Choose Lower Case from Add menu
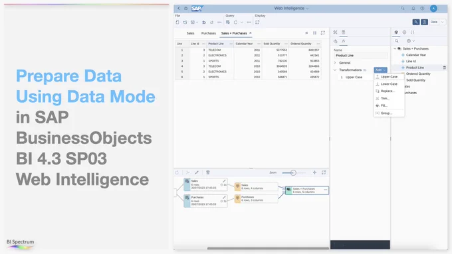The image size is (452, 254). tap(389, 84)
